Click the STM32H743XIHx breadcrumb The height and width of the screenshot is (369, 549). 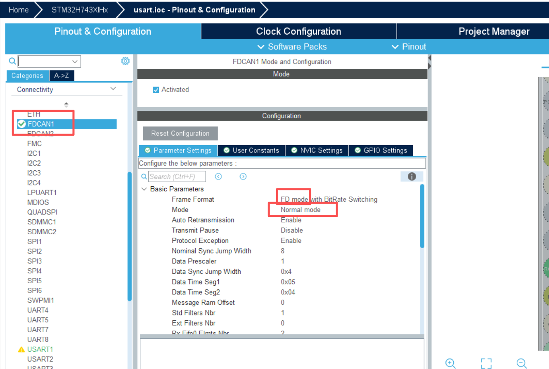point(80,9)
